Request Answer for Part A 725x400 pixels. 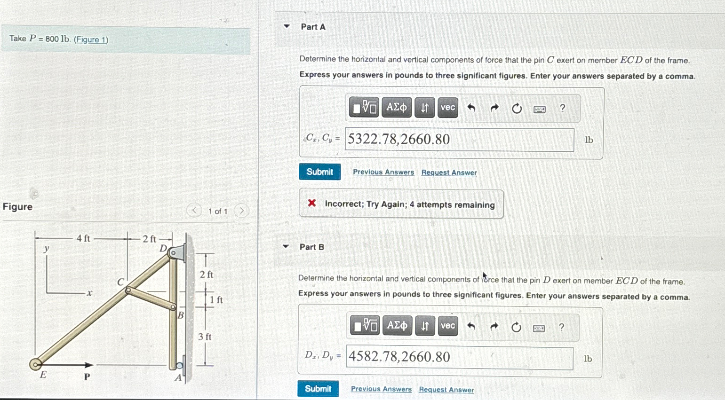[449, 173]
